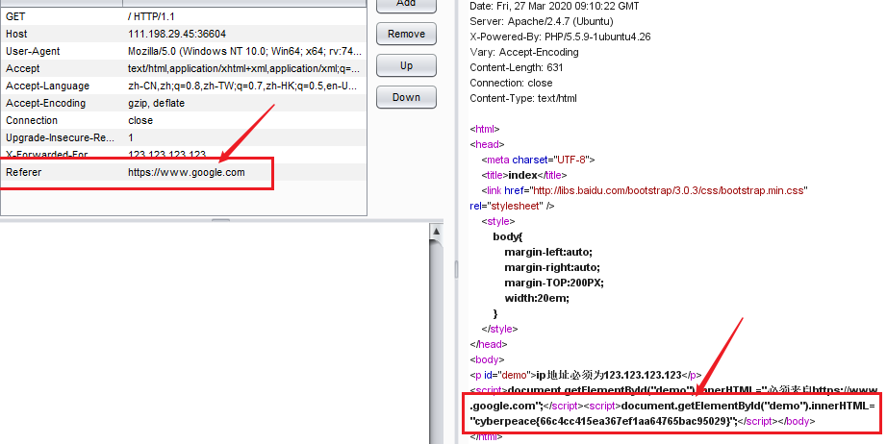Click the Vary: Accept-Encoding response line
887x444 pixels.
point(523,52)
